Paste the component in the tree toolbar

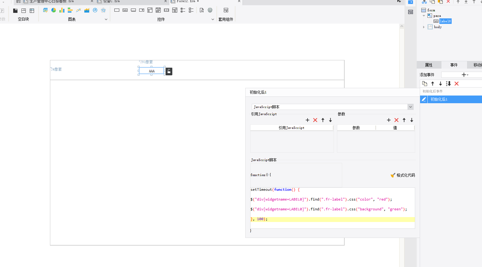point(440,2)
